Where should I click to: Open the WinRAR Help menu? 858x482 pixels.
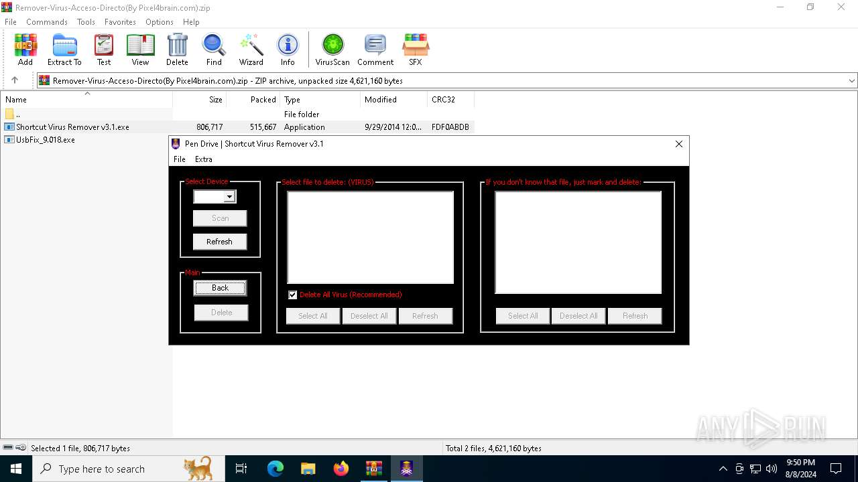pyautogui.click(x=191, y=22)
